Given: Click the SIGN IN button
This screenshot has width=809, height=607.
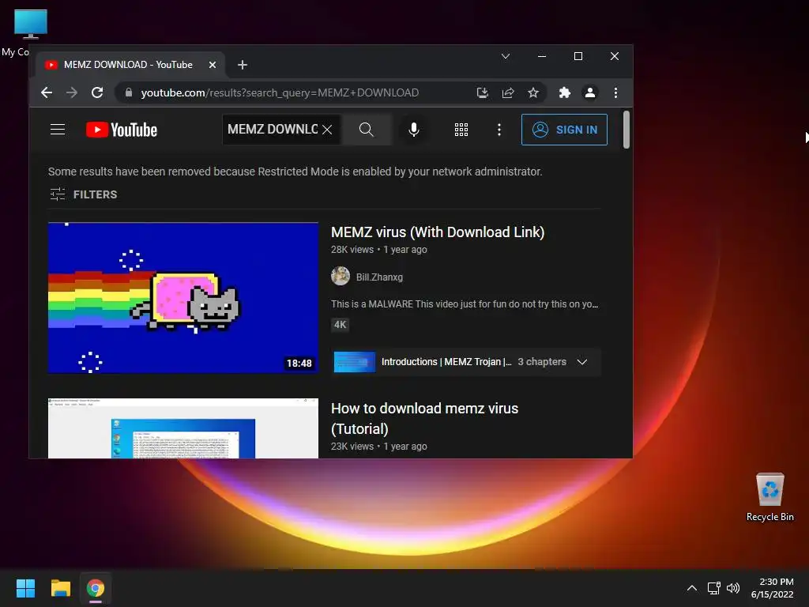Looking at the screenshot, I should [564, 130].
